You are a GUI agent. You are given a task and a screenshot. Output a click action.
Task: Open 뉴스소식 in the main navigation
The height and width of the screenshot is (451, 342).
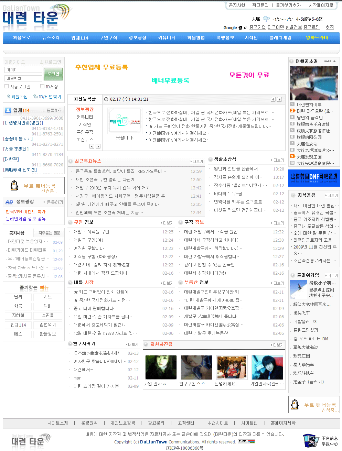tap(51, 37)
